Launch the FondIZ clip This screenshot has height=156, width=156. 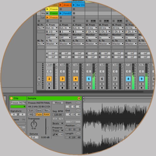click(x=61, y=13)
